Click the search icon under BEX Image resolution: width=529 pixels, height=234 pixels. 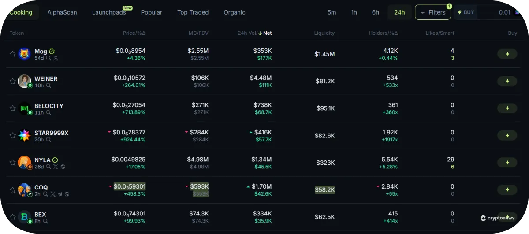(45, 221)
